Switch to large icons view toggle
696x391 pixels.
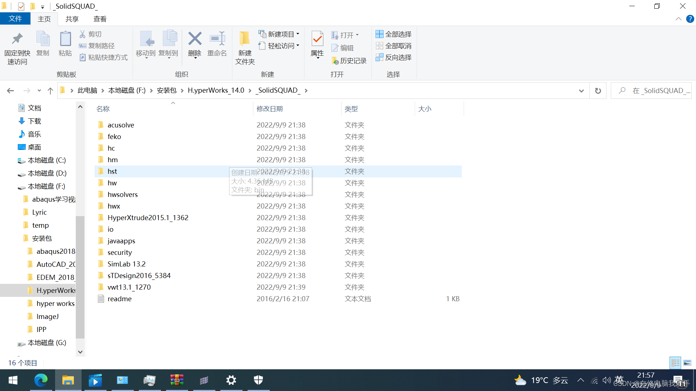(x=687, y=362)
